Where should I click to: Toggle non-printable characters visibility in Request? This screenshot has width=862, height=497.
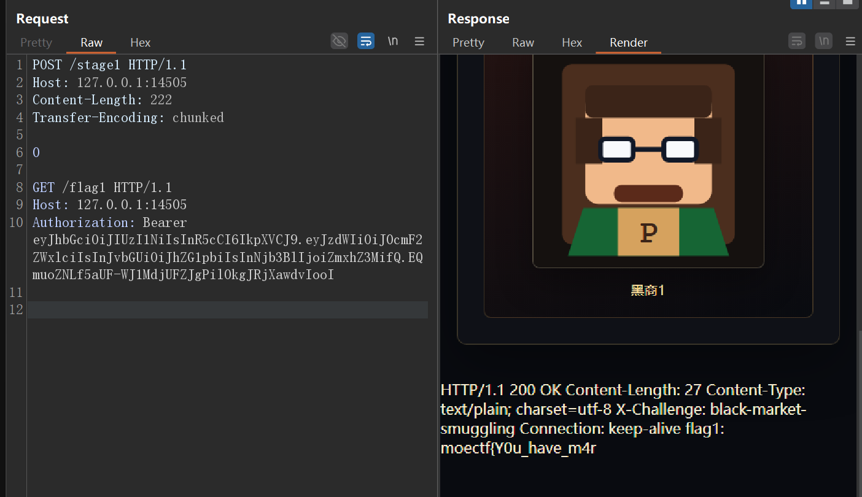click(x=339, y=41)
